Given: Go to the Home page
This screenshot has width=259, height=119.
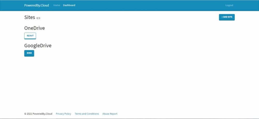Looking at the screenshot, I should point(57,5).
